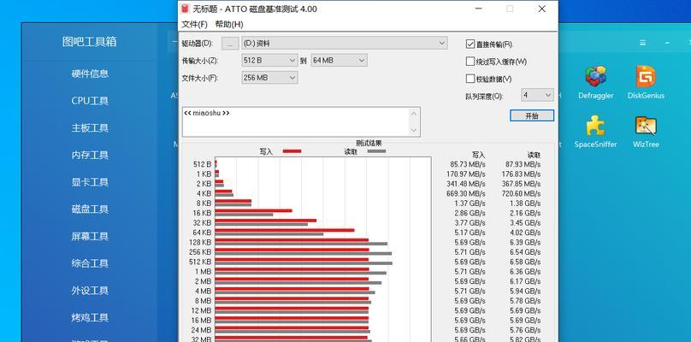Screen dimensions: 691x342
Task: Open the 512 B transfer size dropdown
Action: (x=269, y=61)
